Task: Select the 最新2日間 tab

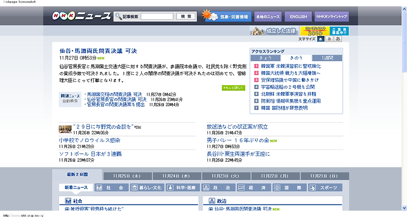Action: [77, 175]
